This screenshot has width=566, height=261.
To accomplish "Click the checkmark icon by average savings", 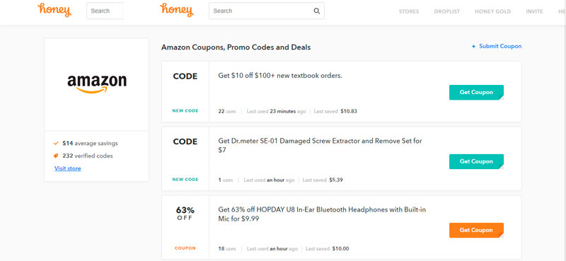I will (x=56, y=144).
